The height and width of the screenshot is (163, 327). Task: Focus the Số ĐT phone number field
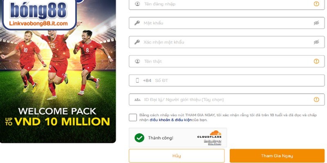(227, 80)
